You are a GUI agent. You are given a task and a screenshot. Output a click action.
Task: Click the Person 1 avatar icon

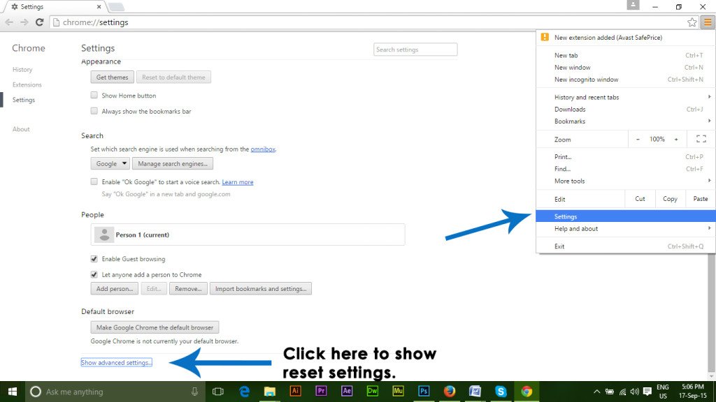tap(104, 234)
